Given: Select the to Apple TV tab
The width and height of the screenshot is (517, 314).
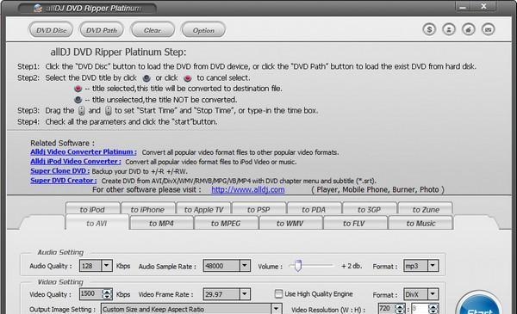Looking at the screenshot, I should click(203, 209).
